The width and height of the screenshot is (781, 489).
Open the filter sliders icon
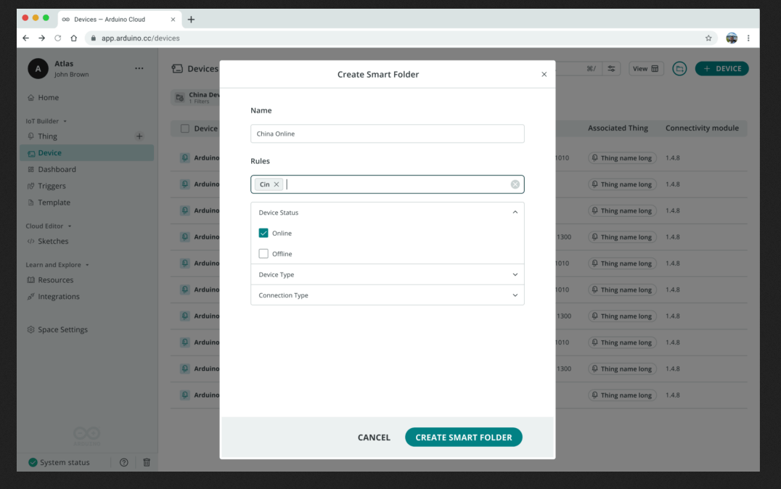[611, 69]
